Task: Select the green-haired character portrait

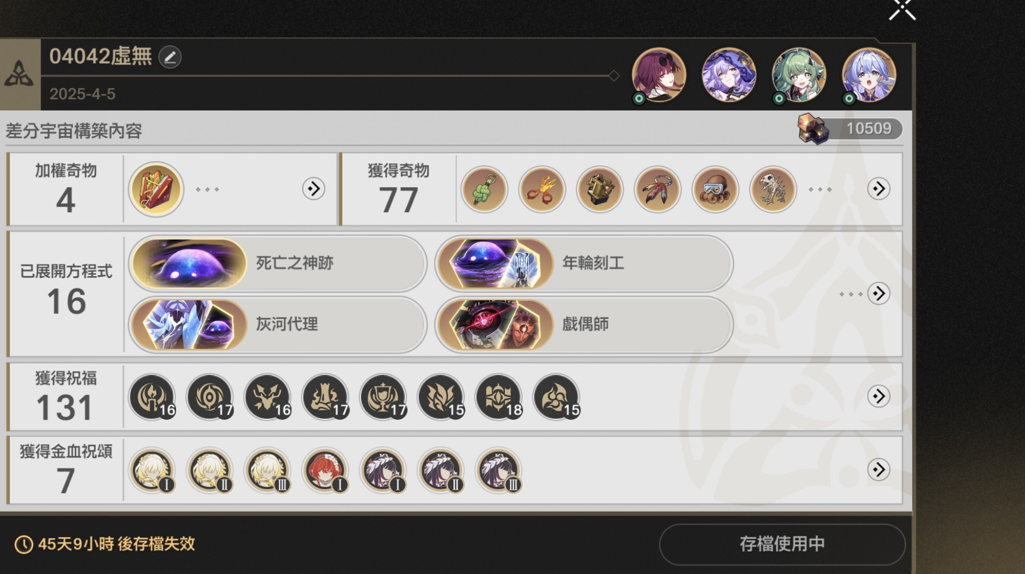Action: (798, 75)
